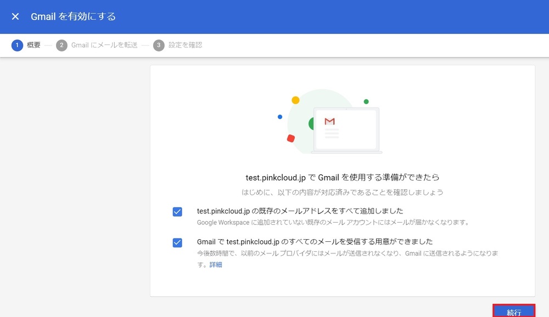
Task: Click the Gmail laptop illustration
Action: [329, 121]
